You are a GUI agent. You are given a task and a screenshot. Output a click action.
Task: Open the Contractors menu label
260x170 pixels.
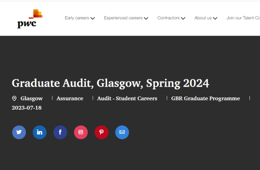pyautogui.click(x=168, y=18)
